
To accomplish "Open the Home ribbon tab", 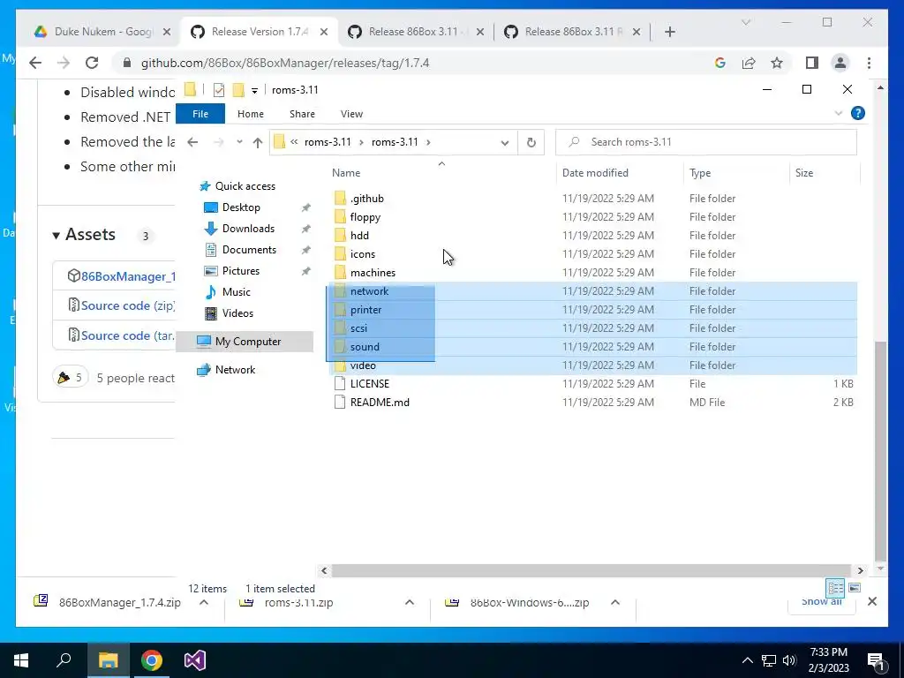I will pos(250,114).
